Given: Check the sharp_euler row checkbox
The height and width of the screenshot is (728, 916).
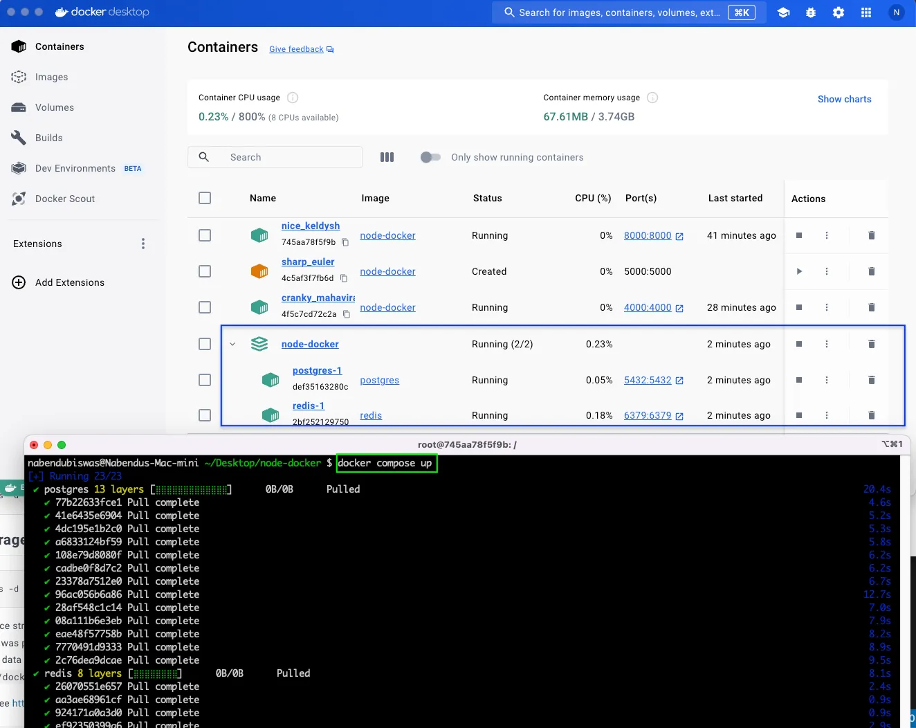Looking at the screenshot, I should pos(205,271).
